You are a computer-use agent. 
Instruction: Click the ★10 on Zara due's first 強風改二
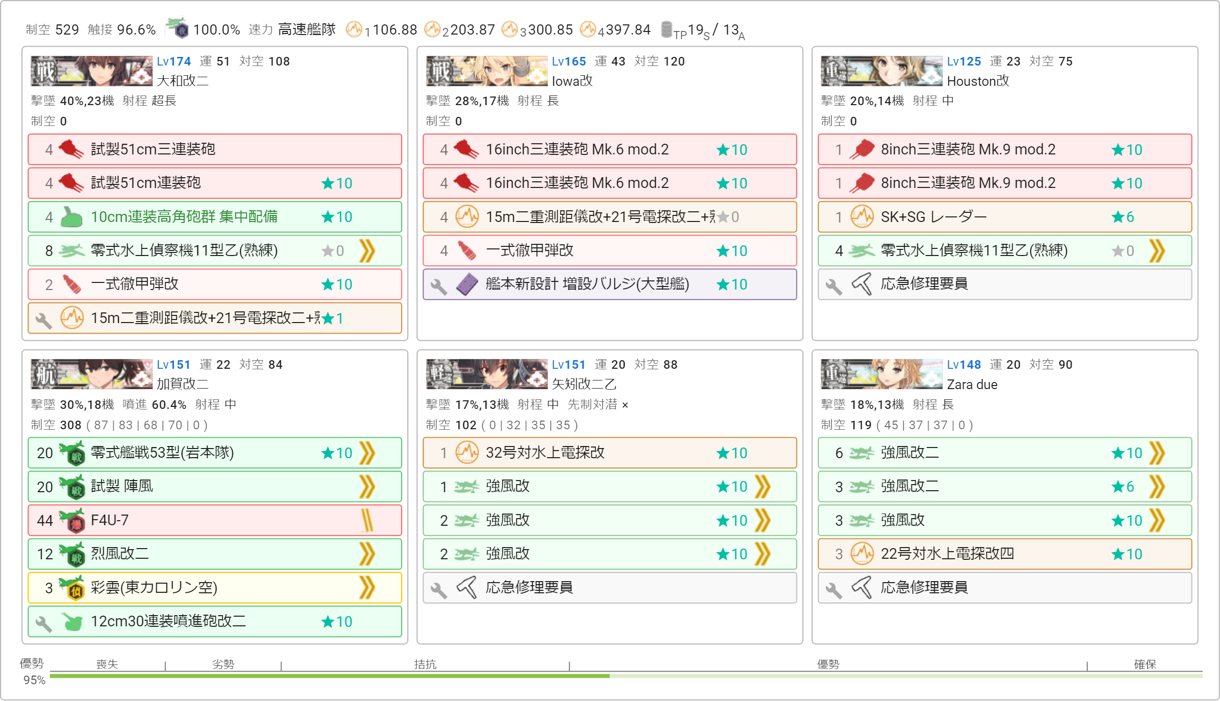point(1126,453)
